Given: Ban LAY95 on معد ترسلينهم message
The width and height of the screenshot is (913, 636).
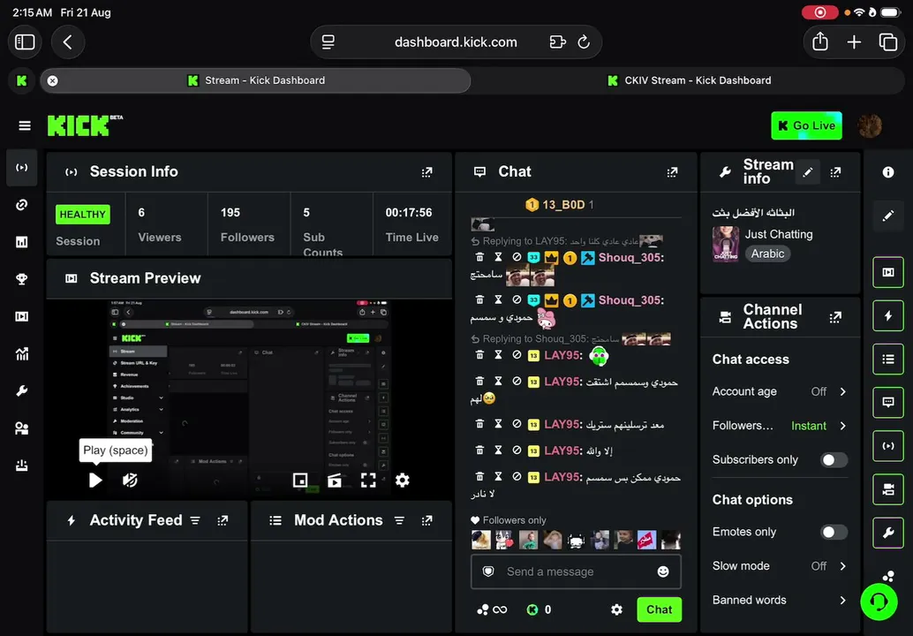Looking at the screenshot, I should (517, 424).
